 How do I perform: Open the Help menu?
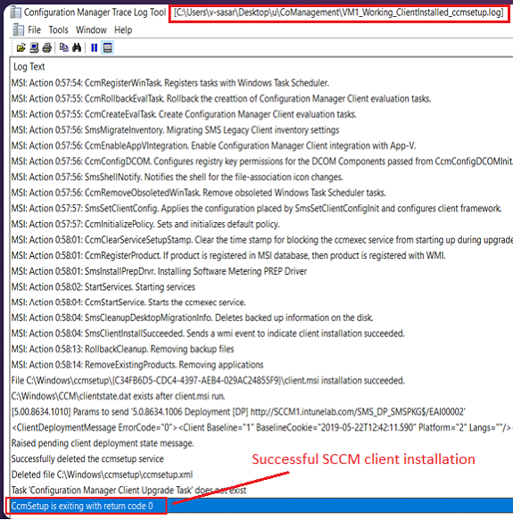pos(123,30)
